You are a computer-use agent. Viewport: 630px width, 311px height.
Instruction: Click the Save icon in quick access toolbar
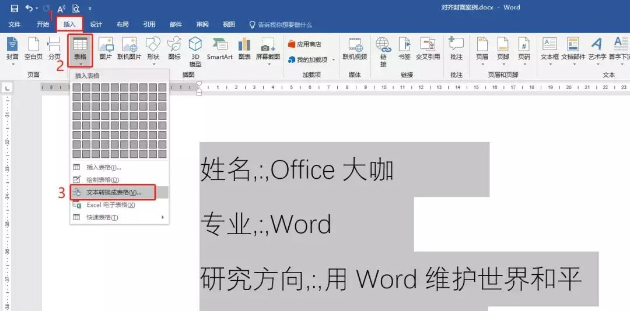click(15, 8)
